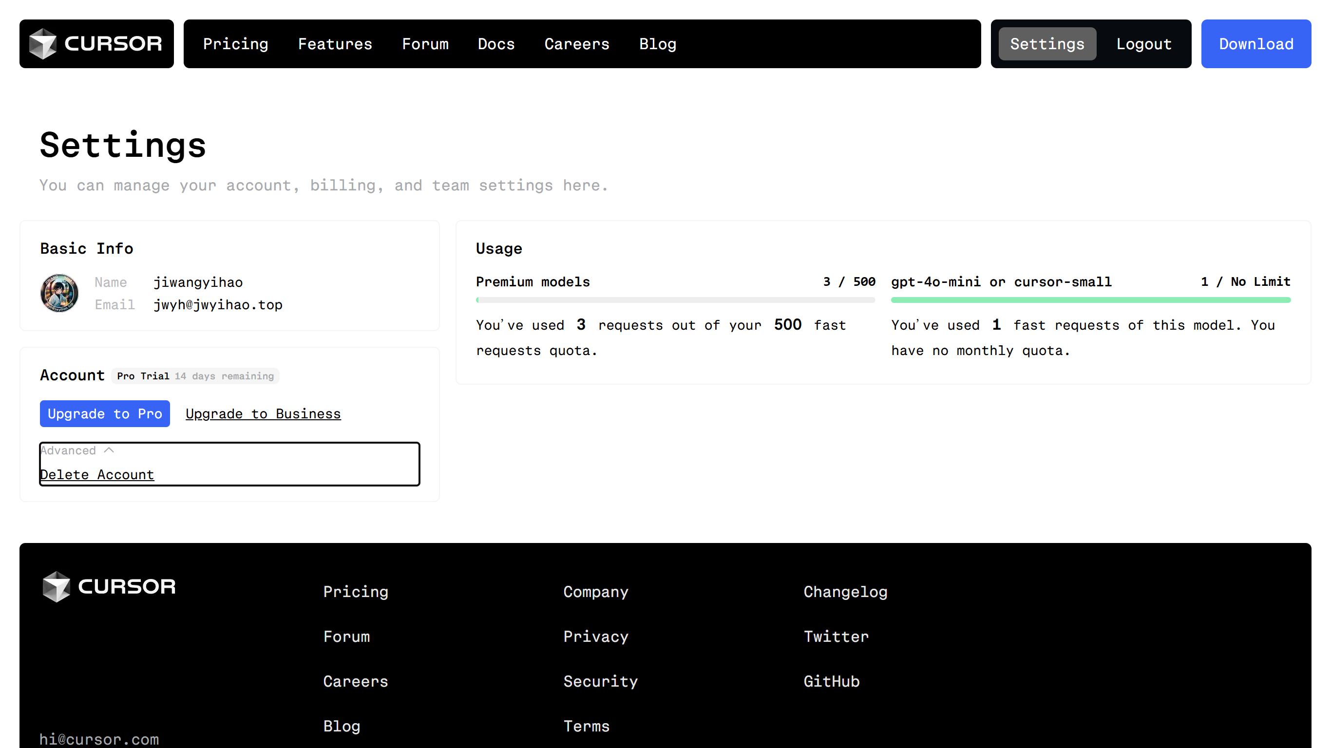Open the footer Security link
This screenshot has width=1331, height=748.
point(600,681)
